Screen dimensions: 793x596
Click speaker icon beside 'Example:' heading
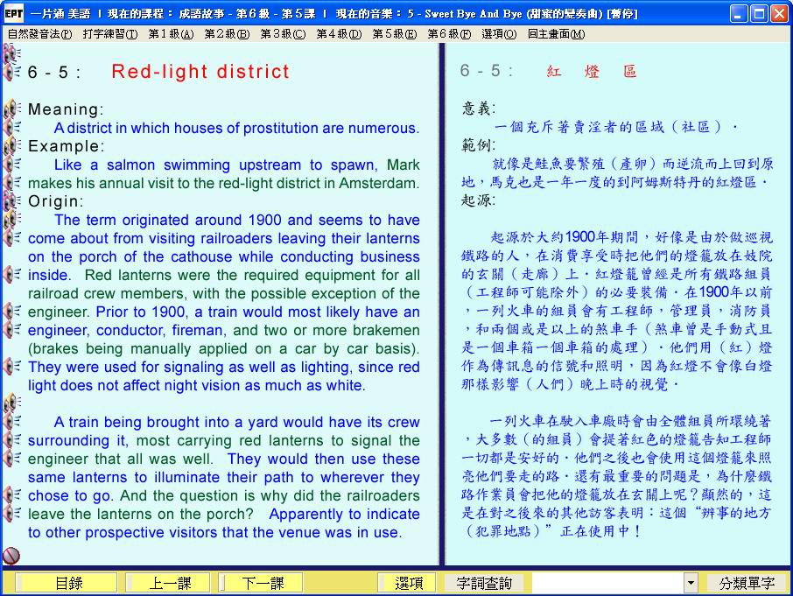(11, 146)
